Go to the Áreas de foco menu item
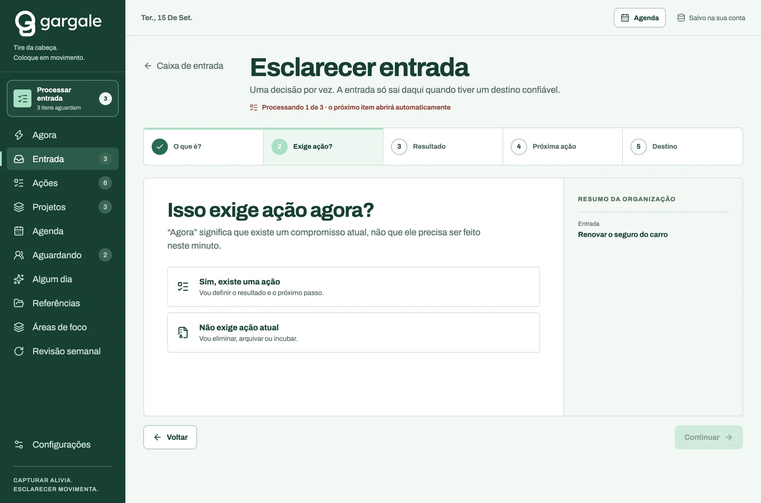The width and height of the screenshot is (761, 503). (x=63, y=327)
